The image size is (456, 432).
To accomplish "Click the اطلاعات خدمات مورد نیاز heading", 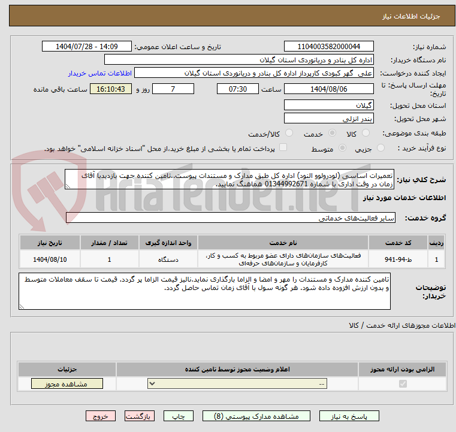I will tap(404, 198).
